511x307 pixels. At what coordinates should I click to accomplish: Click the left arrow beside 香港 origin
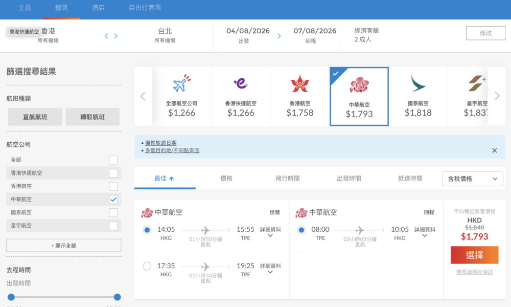(107, 36)
